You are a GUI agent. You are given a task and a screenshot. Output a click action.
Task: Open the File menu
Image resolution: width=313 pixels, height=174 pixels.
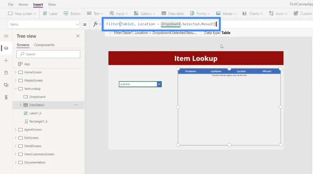11,4
